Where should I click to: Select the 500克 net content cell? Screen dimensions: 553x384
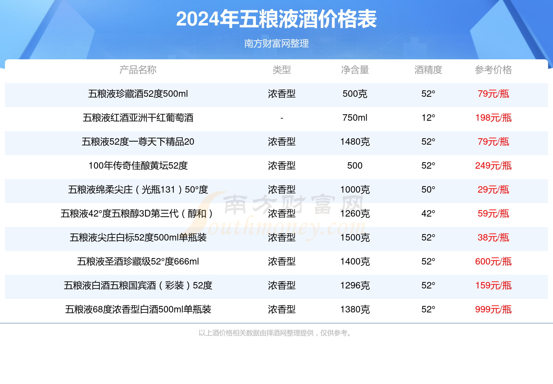[x=355, y=94]
